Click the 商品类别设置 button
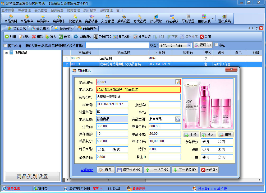Viewport: 266px width, 193px height. tap(32, 176)
